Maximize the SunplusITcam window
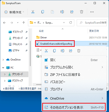Screen dimensions: 109x112 click(x=95, y=3)
